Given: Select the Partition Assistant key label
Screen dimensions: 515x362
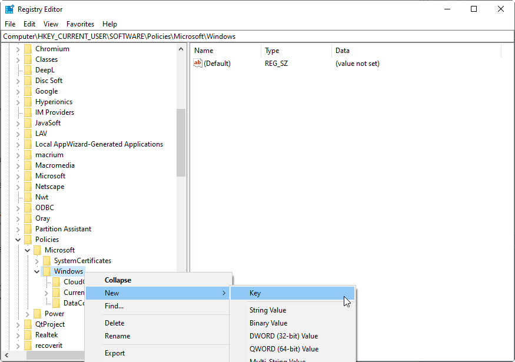Looking at the screenshot, I should tap(63, 229).
